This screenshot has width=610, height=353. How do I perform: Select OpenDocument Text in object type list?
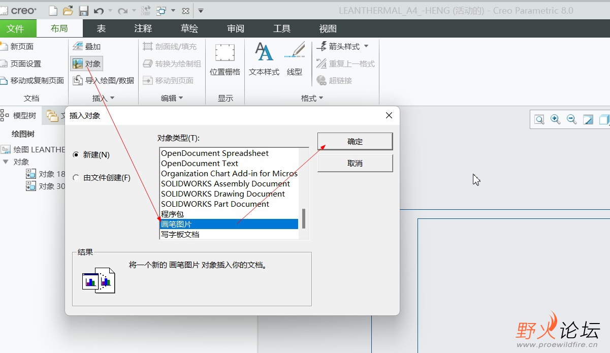[x=229, y=163]
